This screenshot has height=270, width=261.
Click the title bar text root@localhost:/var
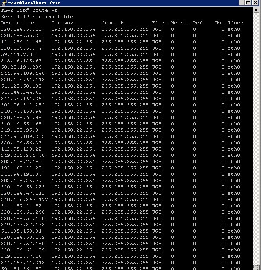point(34,3)
